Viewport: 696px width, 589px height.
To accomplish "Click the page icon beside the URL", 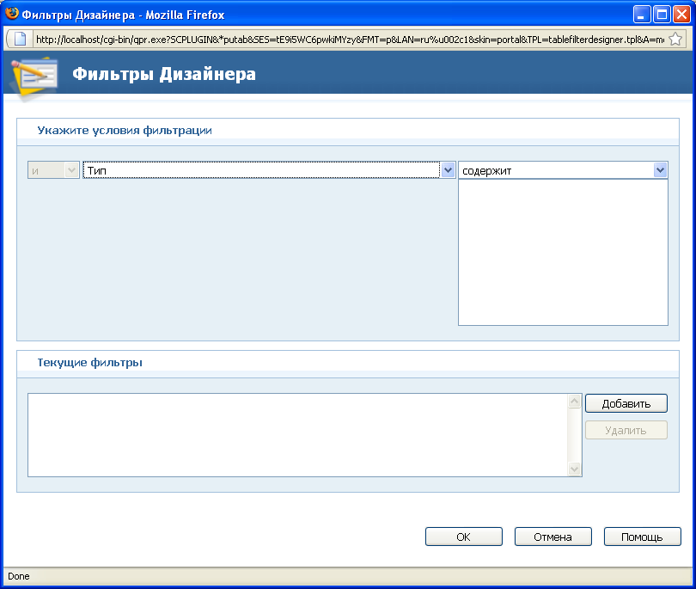I will tap(20, 39).
